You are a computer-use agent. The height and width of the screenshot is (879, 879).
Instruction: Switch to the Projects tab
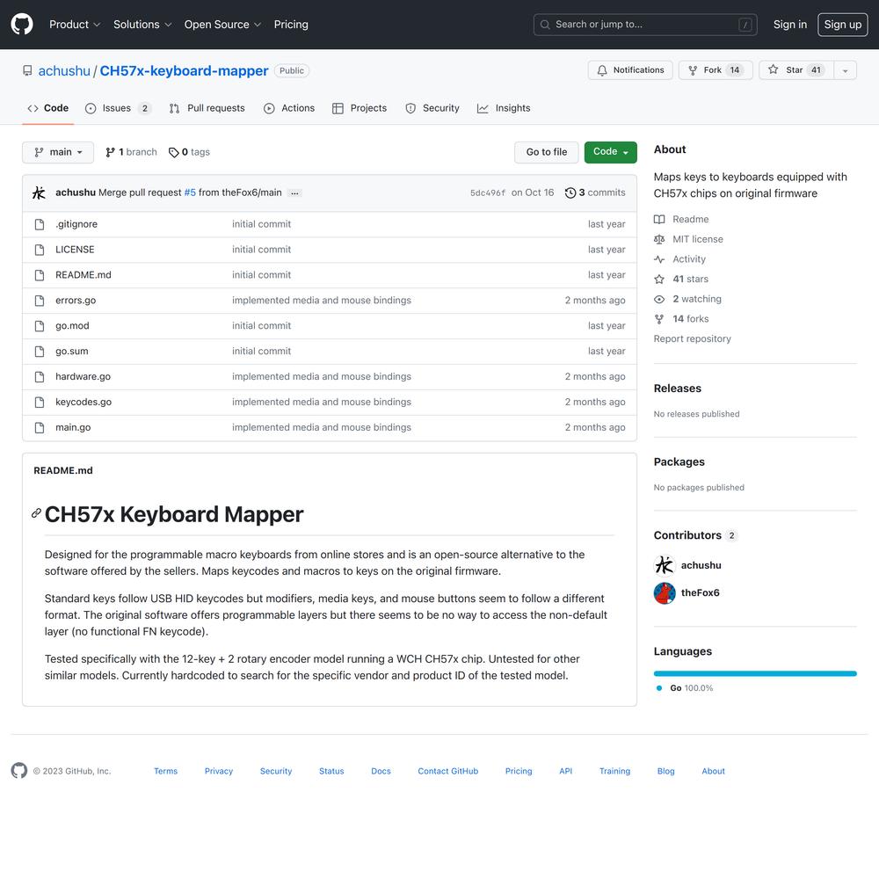tap(360, 108)
